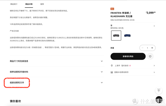Viewport: 166px width, 106px height.
Task: Click the 查看相似商品 button
Action: 128,56
